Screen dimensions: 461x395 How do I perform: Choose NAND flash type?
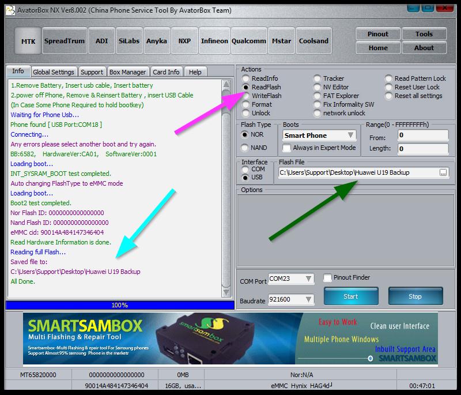click(x=254, y=148)
